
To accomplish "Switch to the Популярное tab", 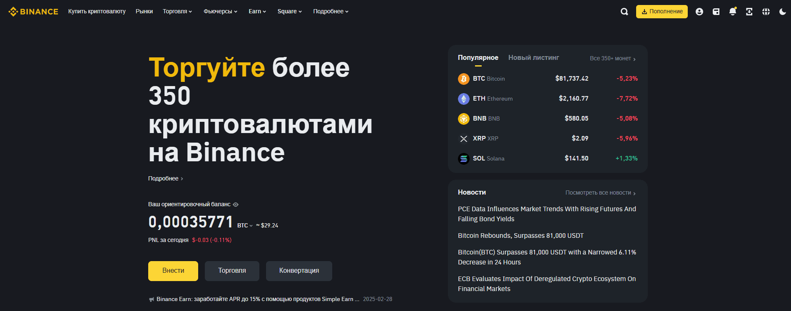I will coord(478,58).
